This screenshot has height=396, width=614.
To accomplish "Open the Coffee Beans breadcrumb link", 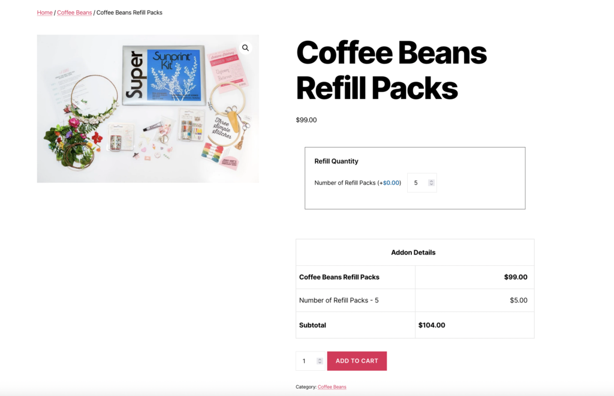I will click(x=74, y=13).
